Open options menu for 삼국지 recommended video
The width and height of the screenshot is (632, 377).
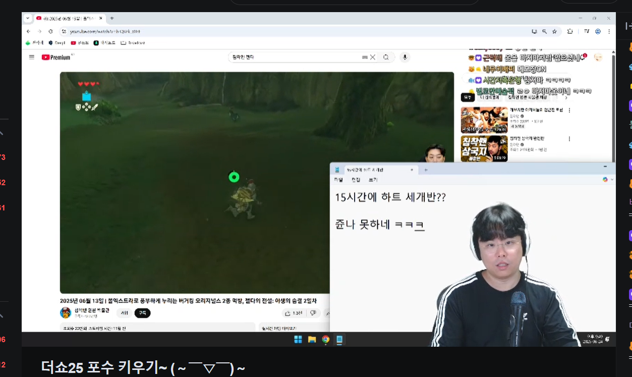(570, 138)
